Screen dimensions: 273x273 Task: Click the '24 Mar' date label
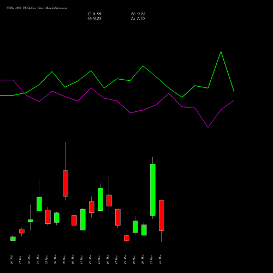[161, 260]
